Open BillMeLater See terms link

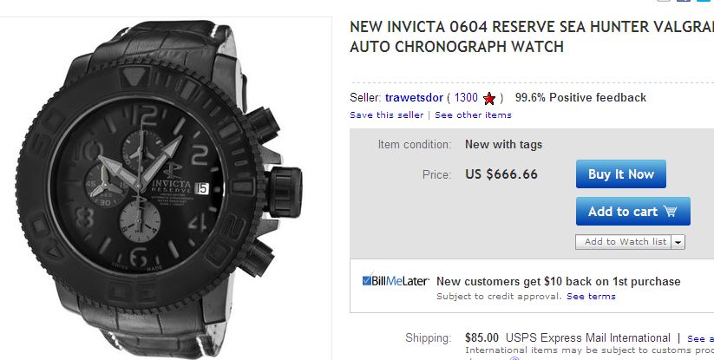591,296
